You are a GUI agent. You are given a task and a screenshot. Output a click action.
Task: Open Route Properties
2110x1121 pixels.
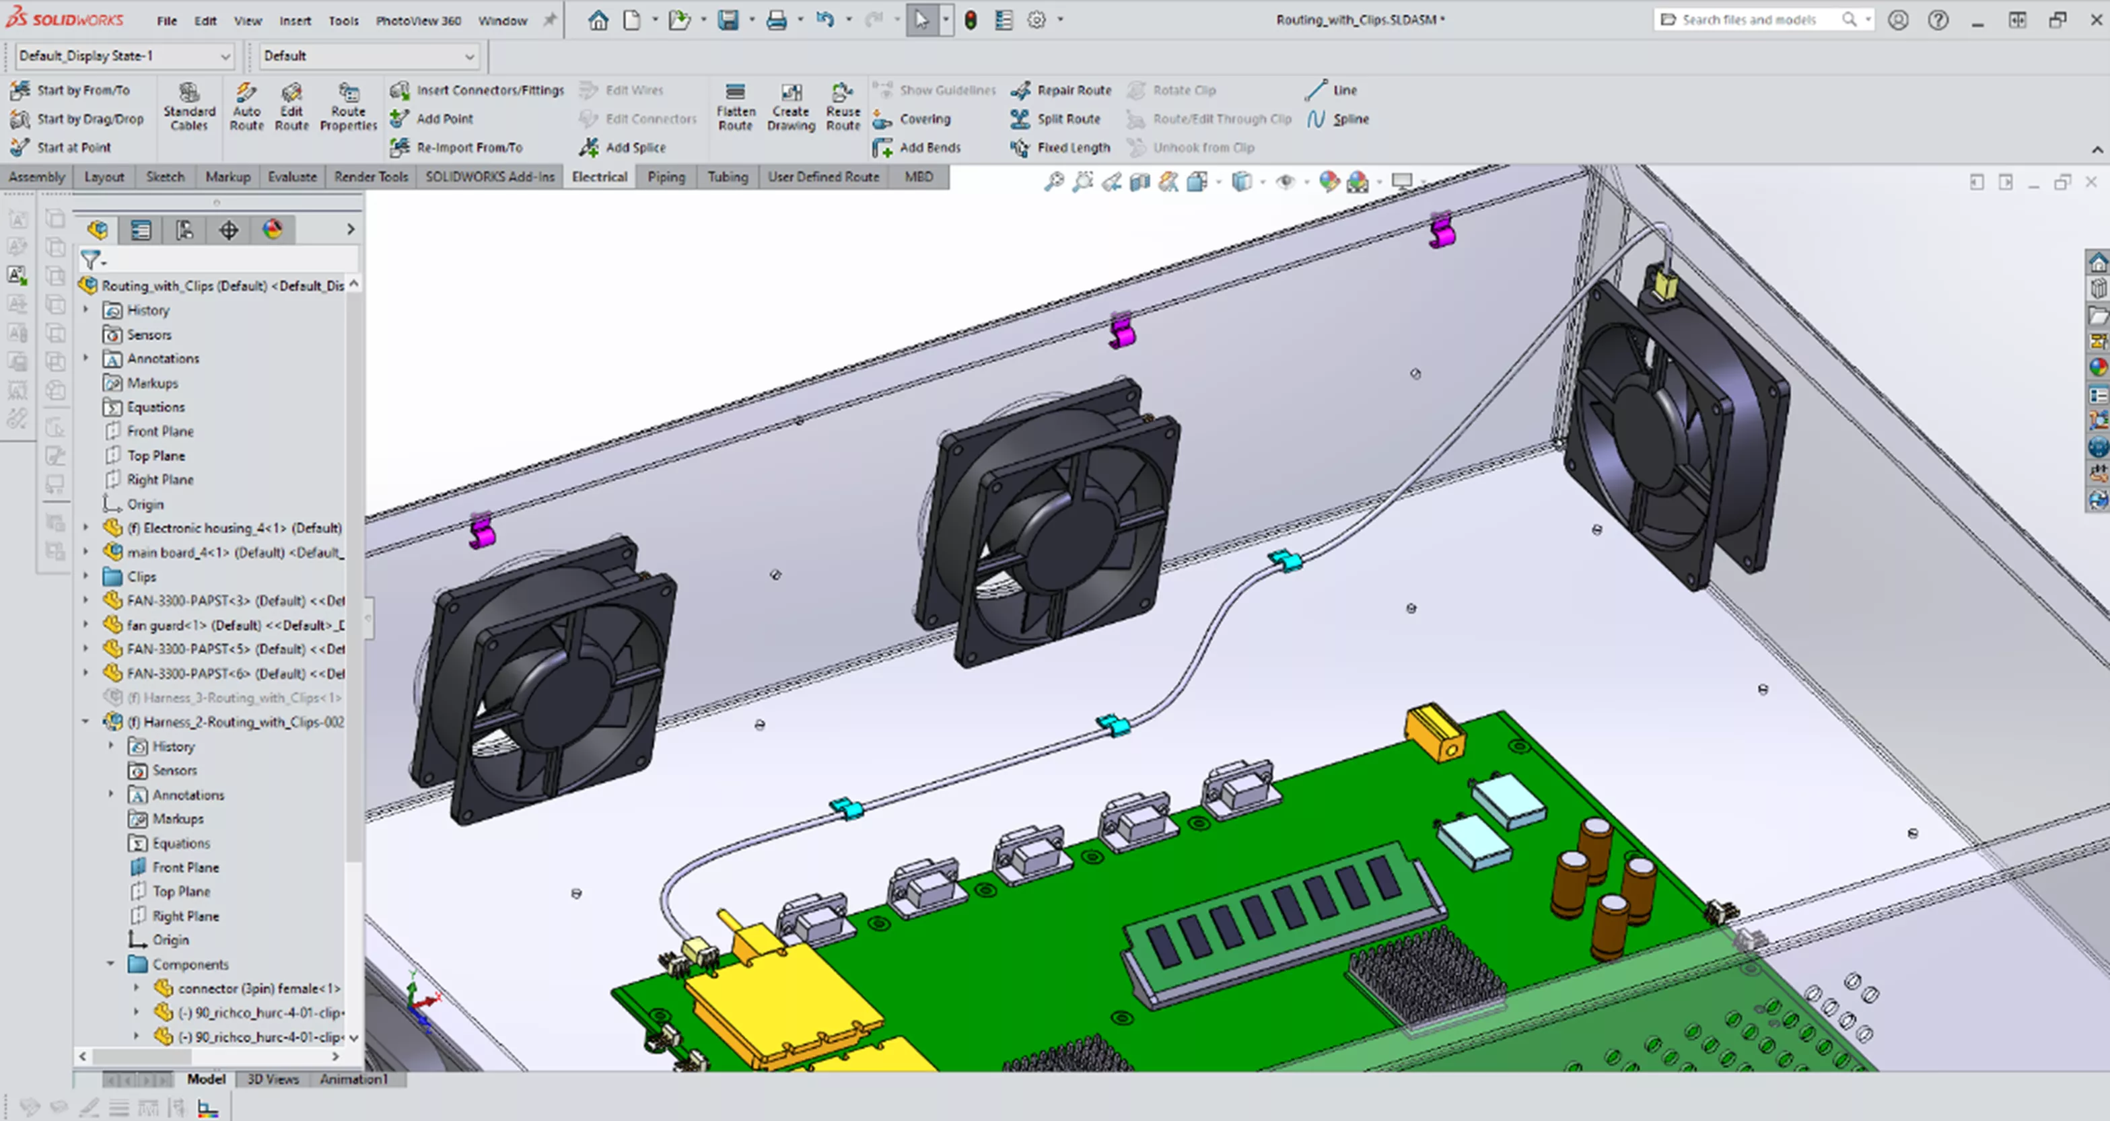pos(348,106)
